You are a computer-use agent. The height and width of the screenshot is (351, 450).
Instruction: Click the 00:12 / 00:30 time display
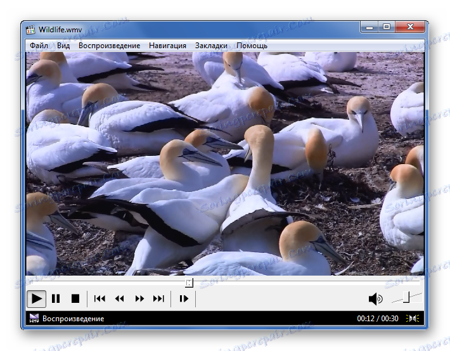pyautogui.click(x=378, y=319)
